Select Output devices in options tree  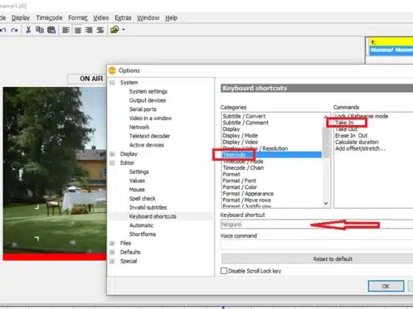tap(147, 100)
